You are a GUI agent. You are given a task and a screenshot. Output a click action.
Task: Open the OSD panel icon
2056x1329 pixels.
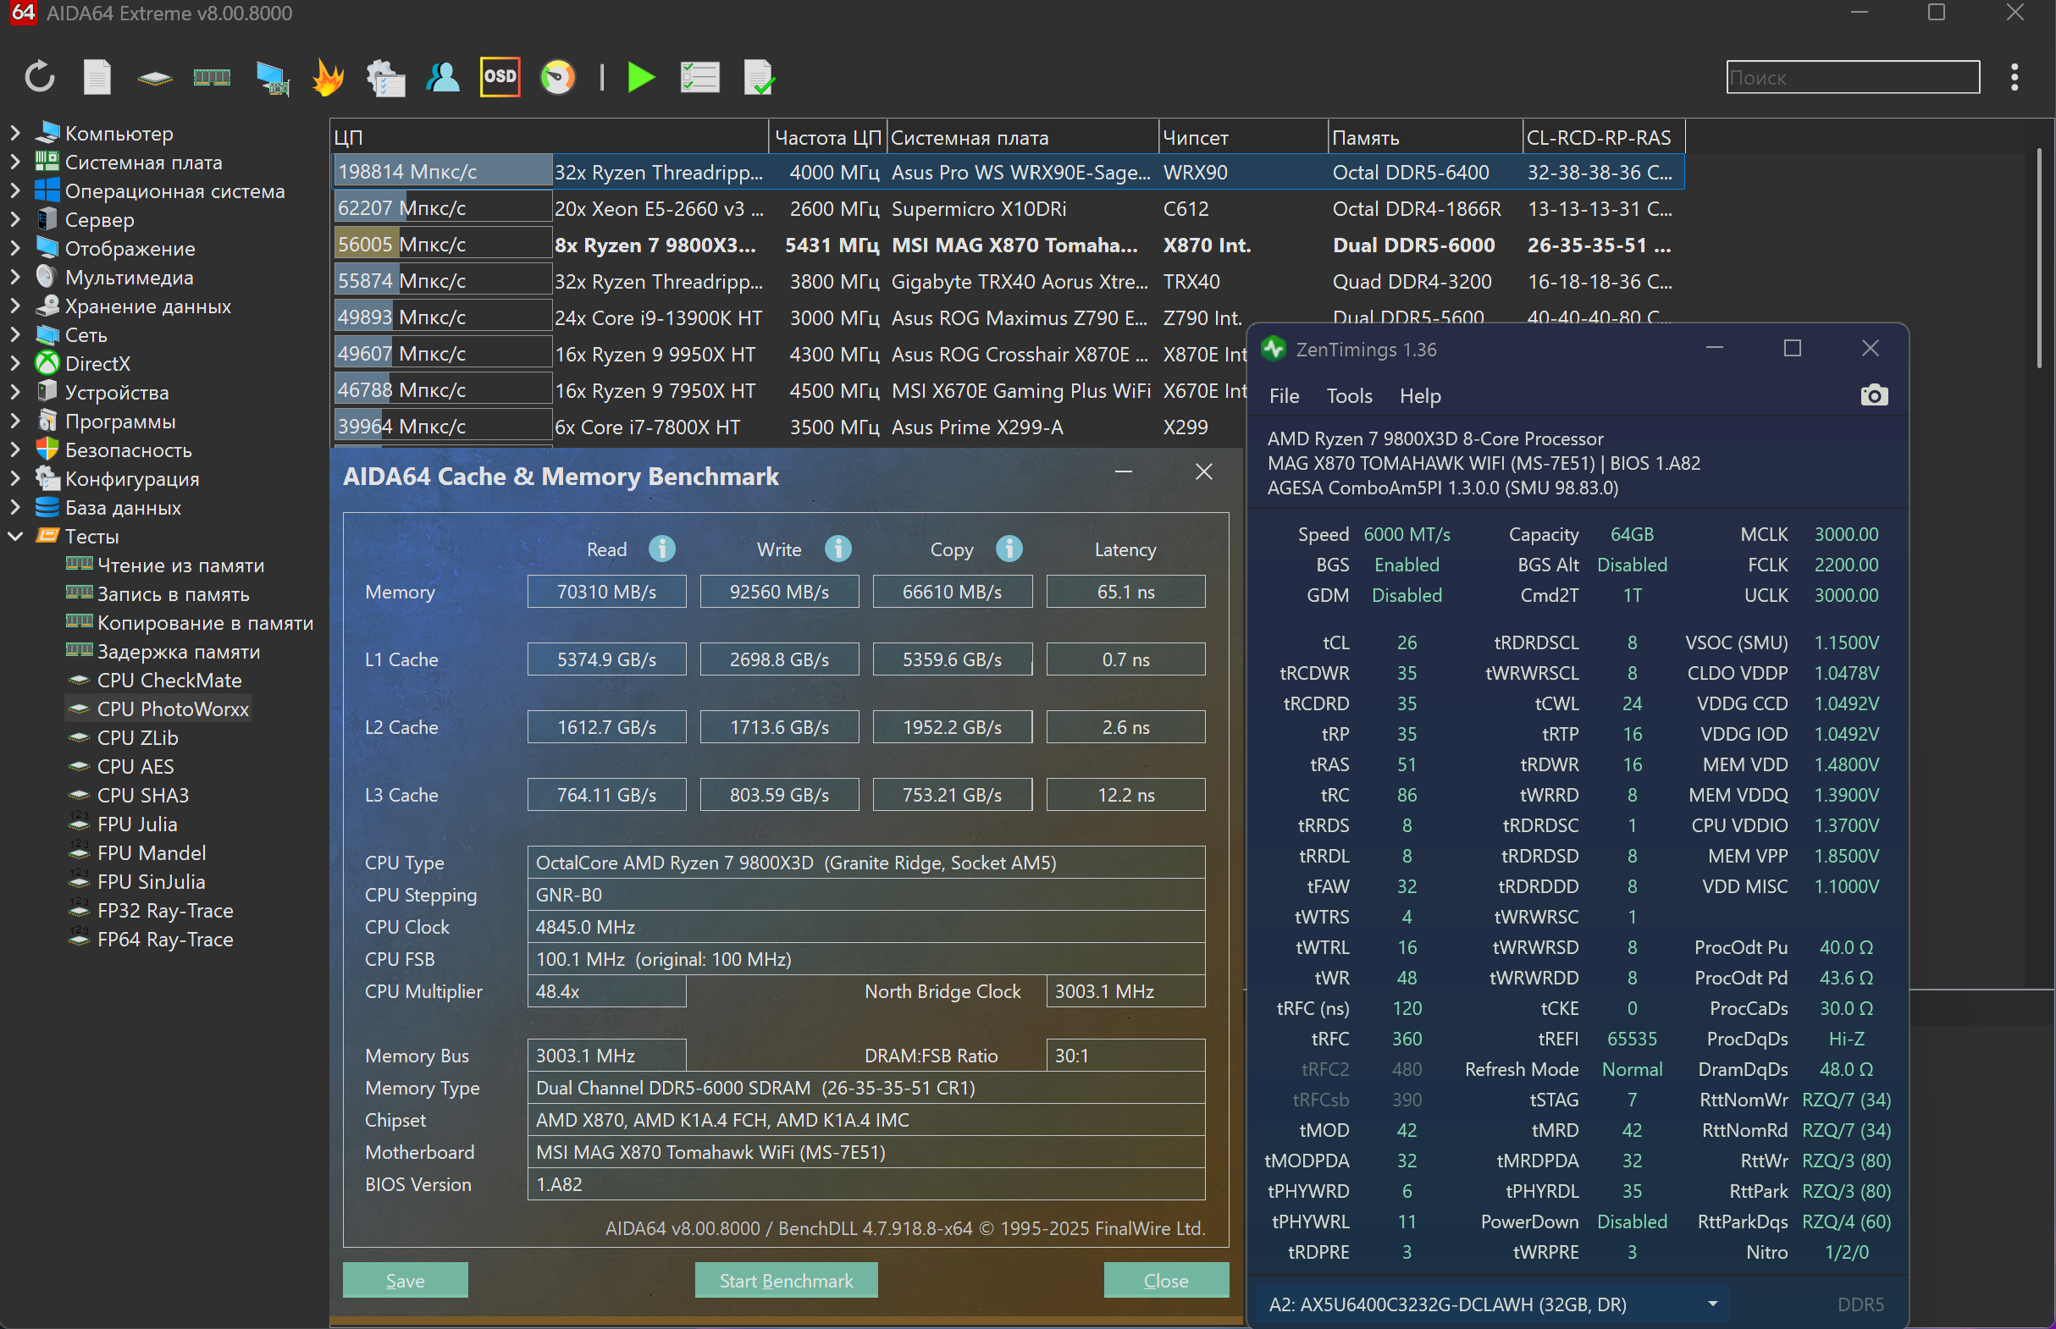point(500,78)
